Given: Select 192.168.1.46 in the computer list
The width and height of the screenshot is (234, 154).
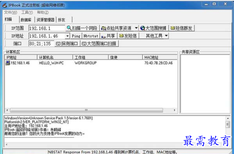Looking at the screenshot, I should tap(20, 63).
